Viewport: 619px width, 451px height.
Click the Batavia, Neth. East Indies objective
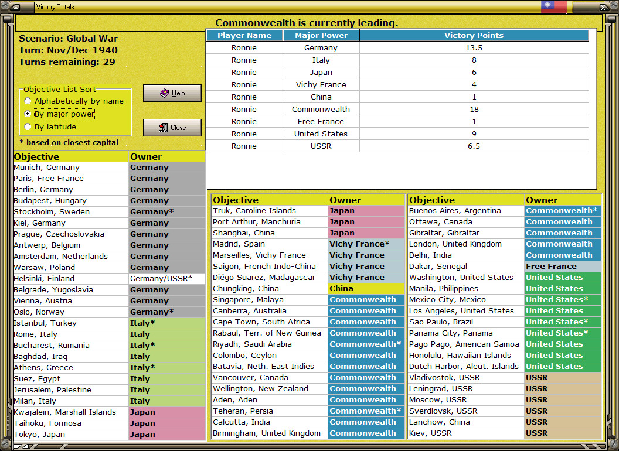click(x=270, y=367)
